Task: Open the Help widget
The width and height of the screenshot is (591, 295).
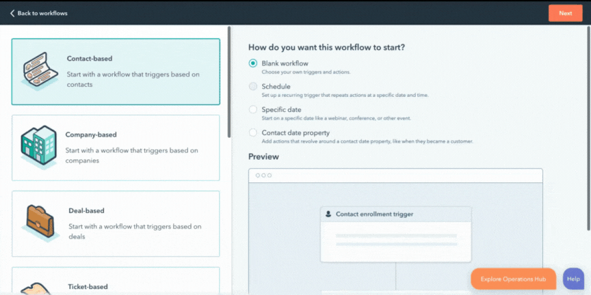Action: tap(573, 279)
